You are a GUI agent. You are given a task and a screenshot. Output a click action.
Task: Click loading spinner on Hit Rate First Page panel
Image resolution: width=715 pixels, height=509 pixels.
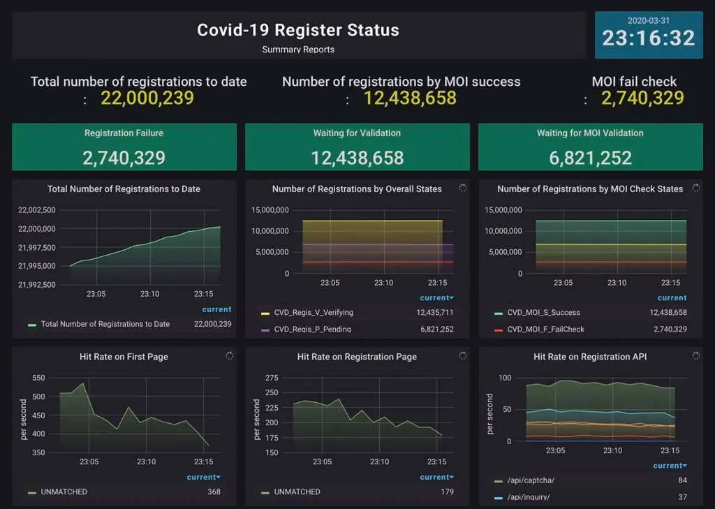229,356
